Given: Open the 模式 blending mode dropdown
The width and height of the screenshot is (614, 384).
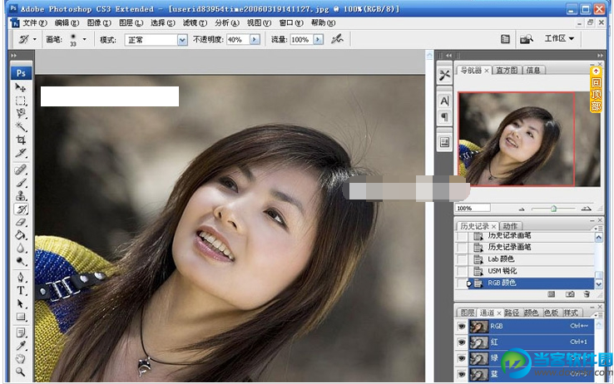Looking at the screenshot, I should click(x=182, y=39).
